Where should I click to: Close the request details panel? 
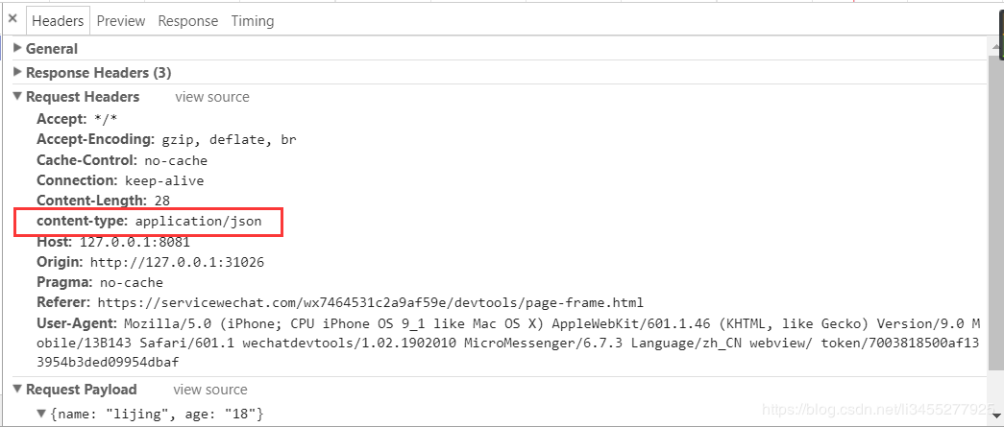[x=12, y=18]
